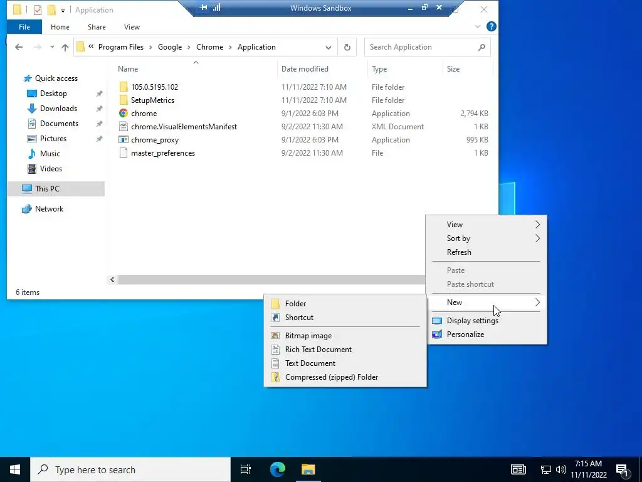Create a new Compressed (zipped) Folder
This screenshot has width=642, height=482.
[345, 377]
